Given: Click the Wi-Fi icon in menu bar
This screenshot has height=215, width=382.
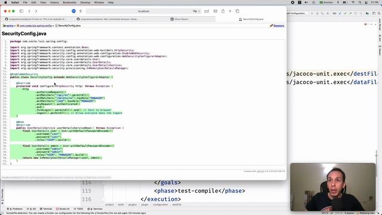Looking at the screenshot, I should (353, 2).
